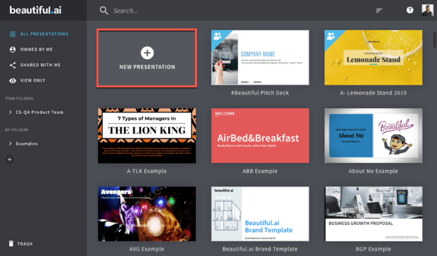The height and width of the screenshot is (256, 437).
Task: Open the ABB Example presentation
Action: 260,136
